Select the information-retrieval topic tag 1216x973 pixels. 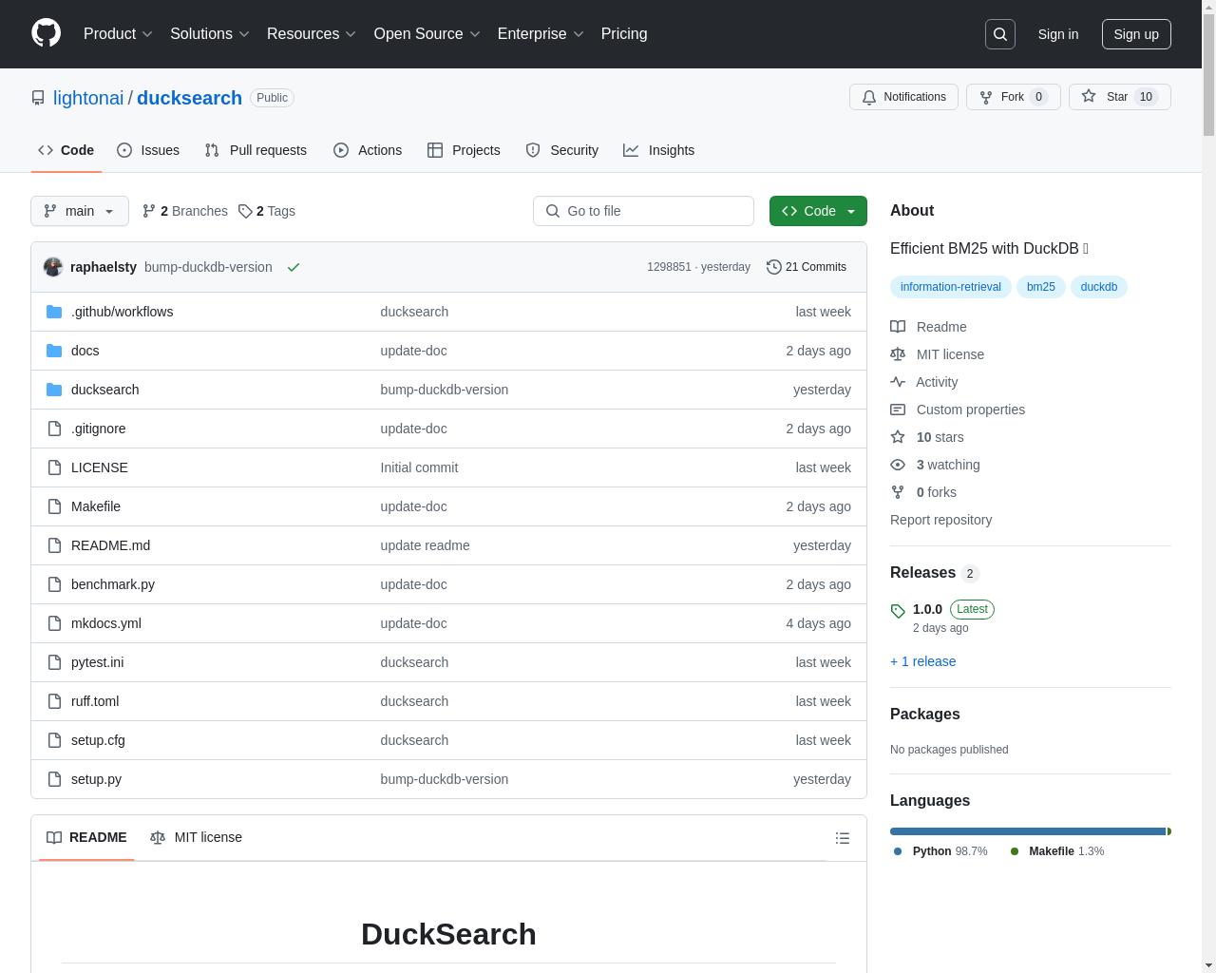[x=950, y=287]
